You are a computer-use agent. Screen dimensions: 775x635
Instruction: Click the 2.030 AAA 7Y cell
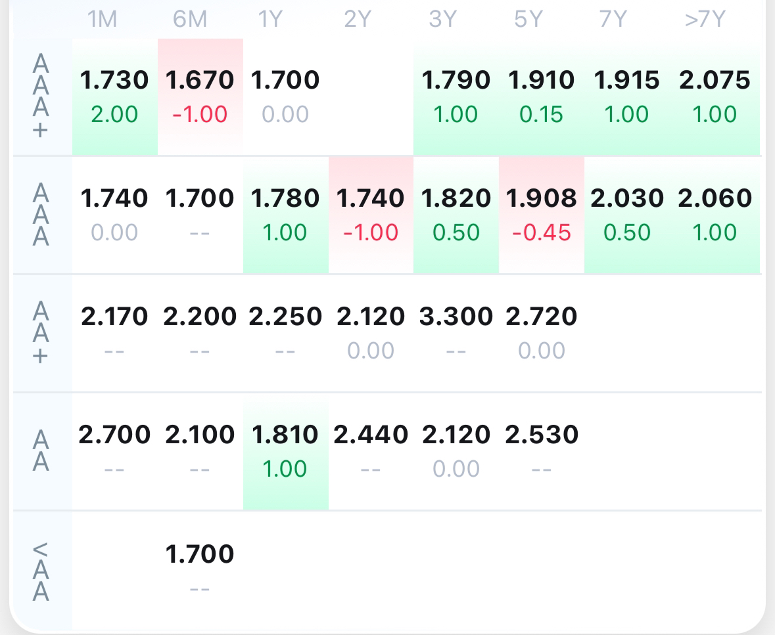click(x=627, y=215)
